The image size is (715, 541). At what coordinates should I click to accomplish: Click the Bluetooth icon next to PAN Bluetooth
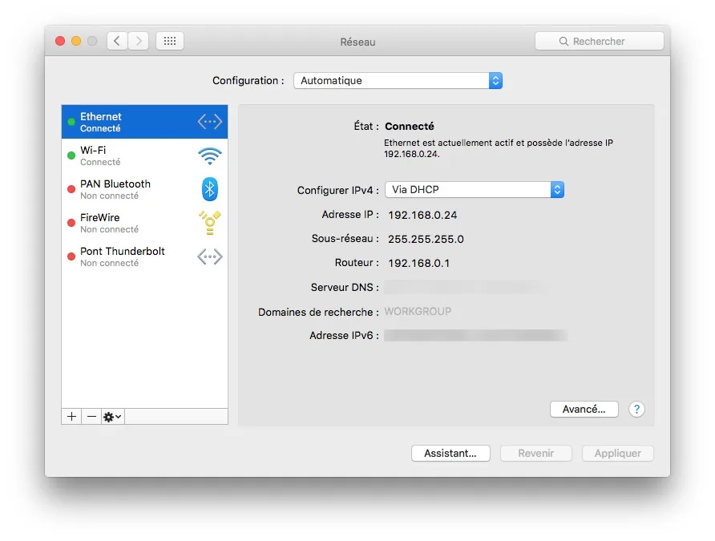point(208,189)
